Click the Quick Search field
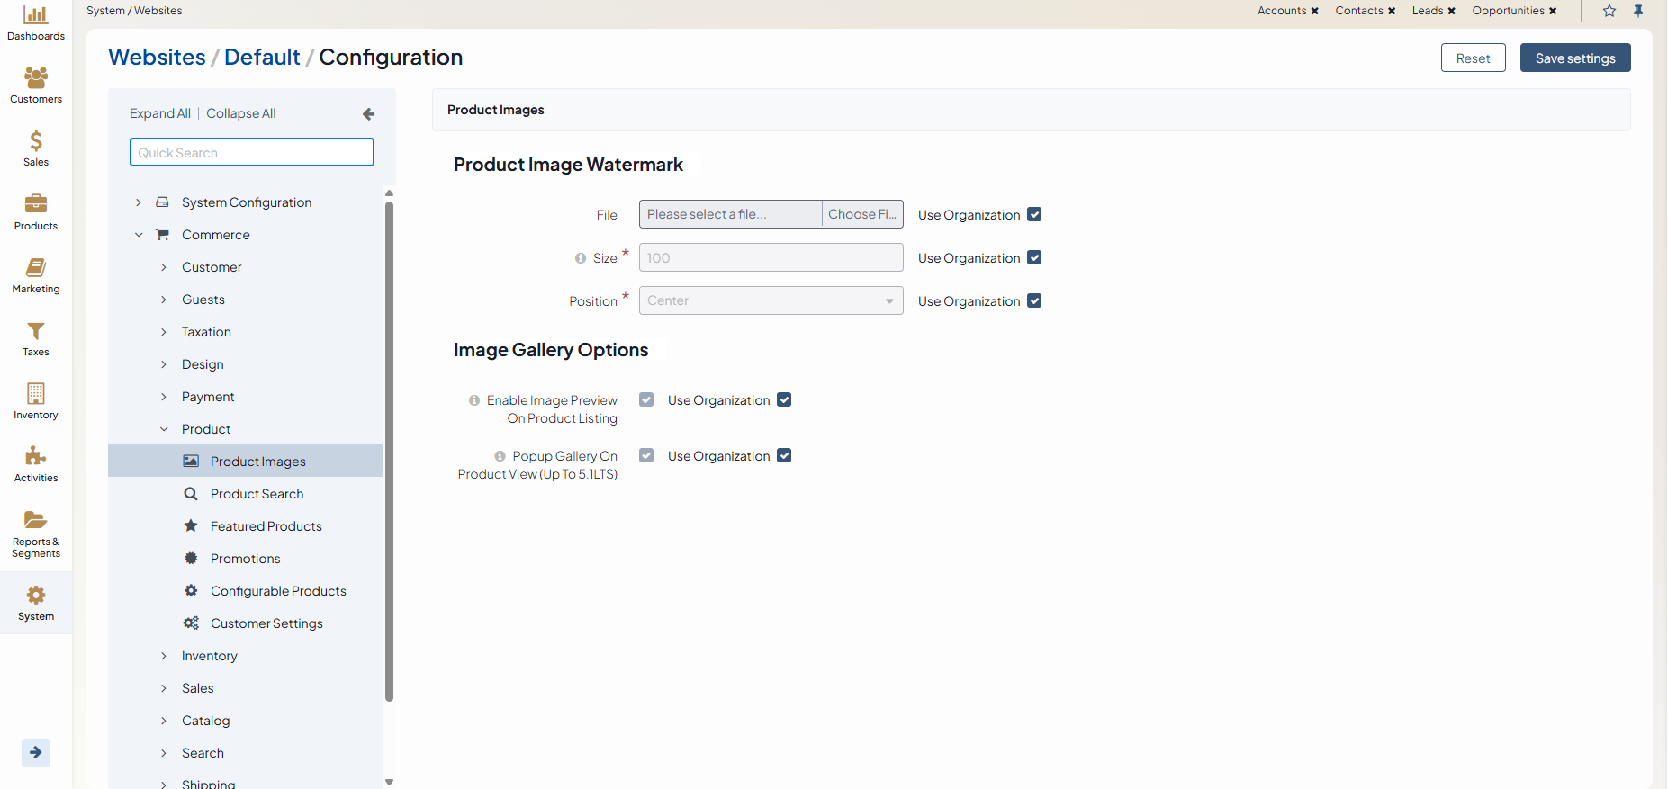 tap(252, 152)
